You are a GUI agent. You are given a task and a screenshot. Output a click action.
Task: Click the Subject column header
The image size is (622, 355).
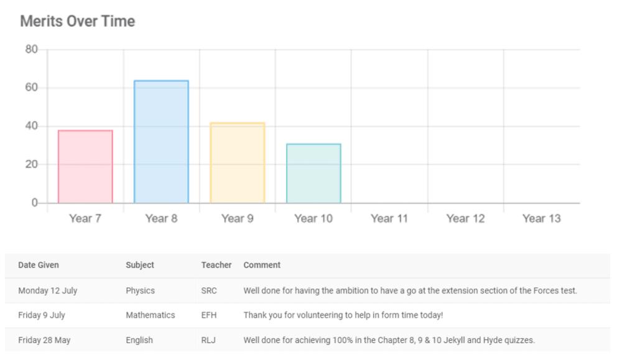click(139, 265)
